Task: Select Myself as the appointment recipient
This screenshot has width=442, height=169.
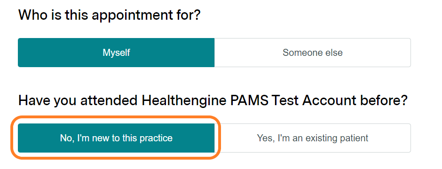Action: tap(116, 53)
